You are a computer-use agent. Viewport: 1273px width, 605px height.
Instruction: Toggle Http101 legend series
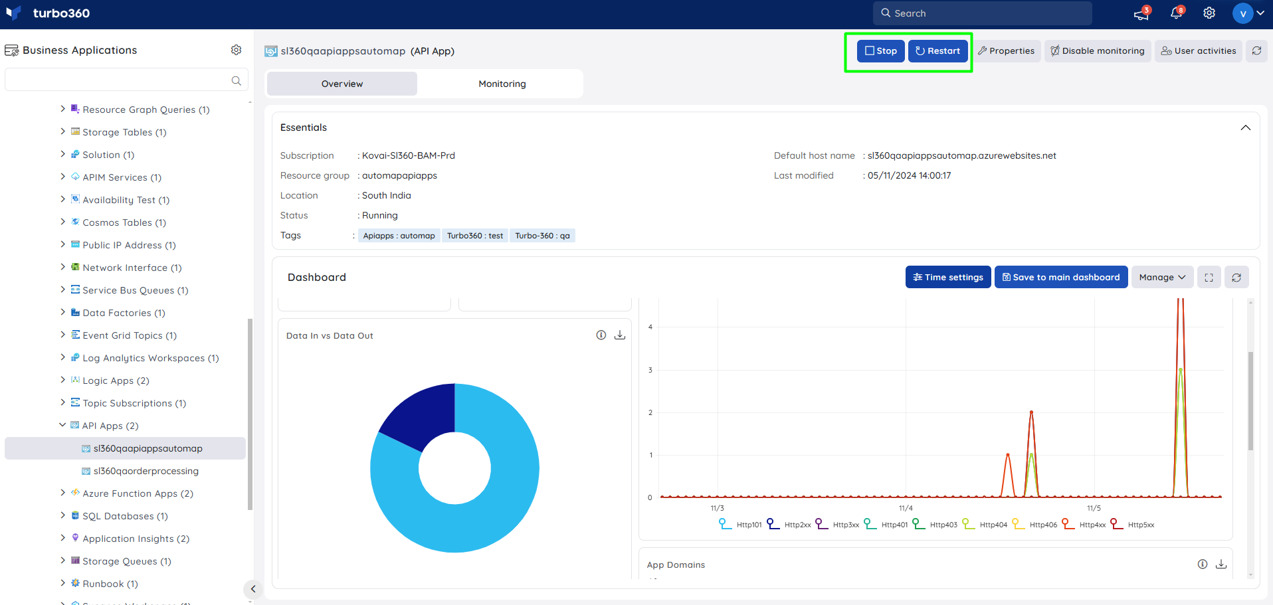pyautogui.click(x=740, y=525)
